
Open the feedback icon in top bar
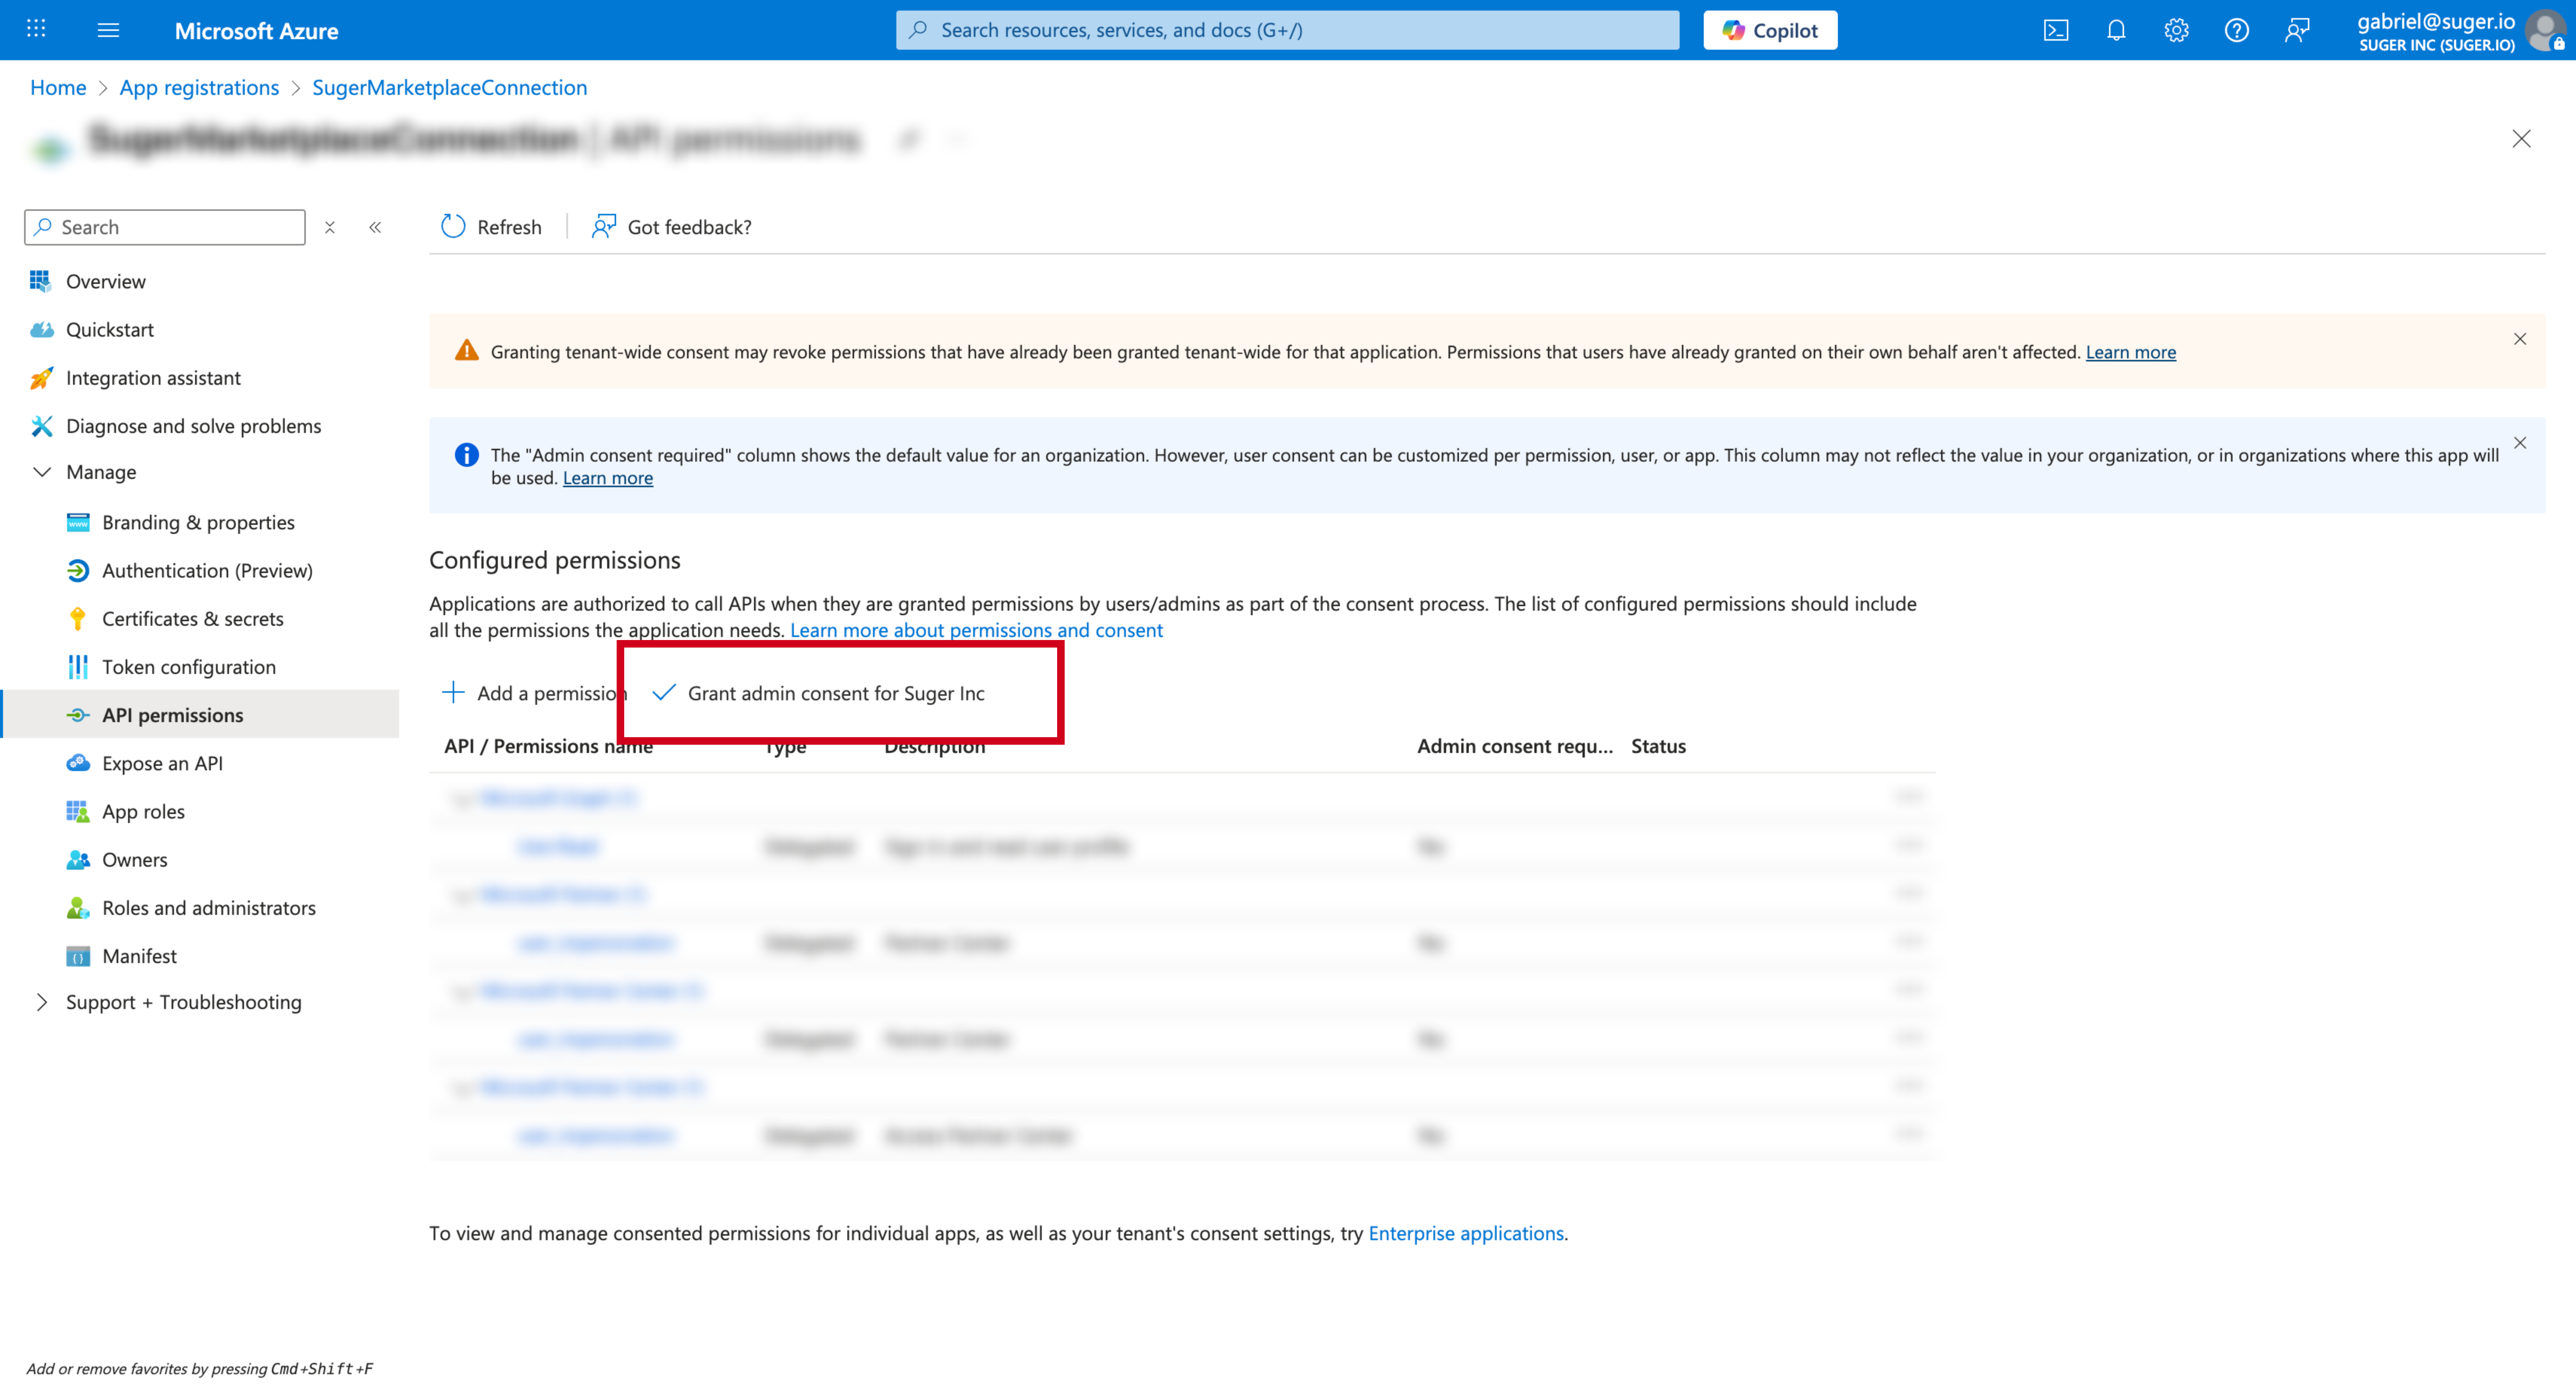2297,30
